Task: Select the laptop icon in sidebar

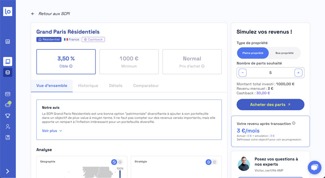Action: 8,61
